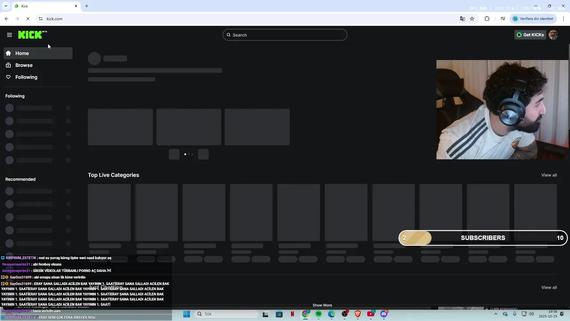Open the notification bell in the system tray
570x321 pixels.
(562, 314)
